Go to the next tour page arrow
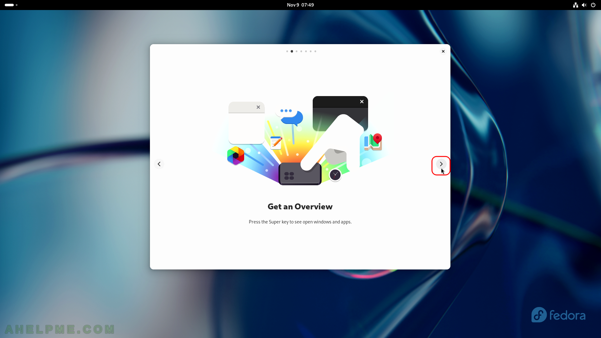 [x=441, y=164]
